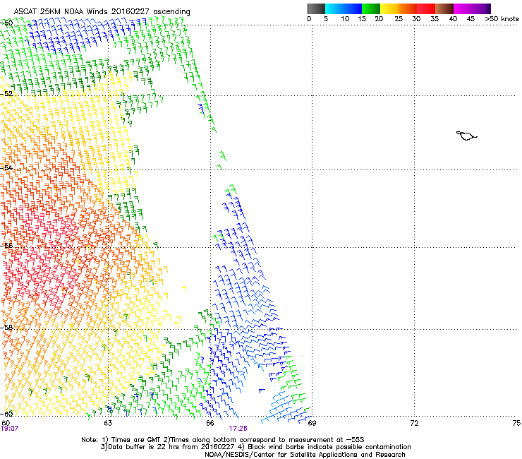
Task: Click the 63 longitude axis label
Action: pos(108,423)
